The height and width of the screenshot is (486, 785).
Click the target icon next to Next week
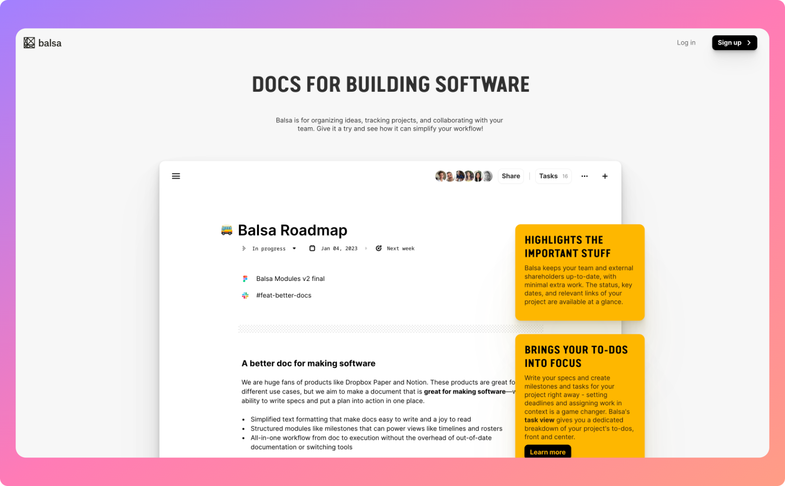pos(378,248)
